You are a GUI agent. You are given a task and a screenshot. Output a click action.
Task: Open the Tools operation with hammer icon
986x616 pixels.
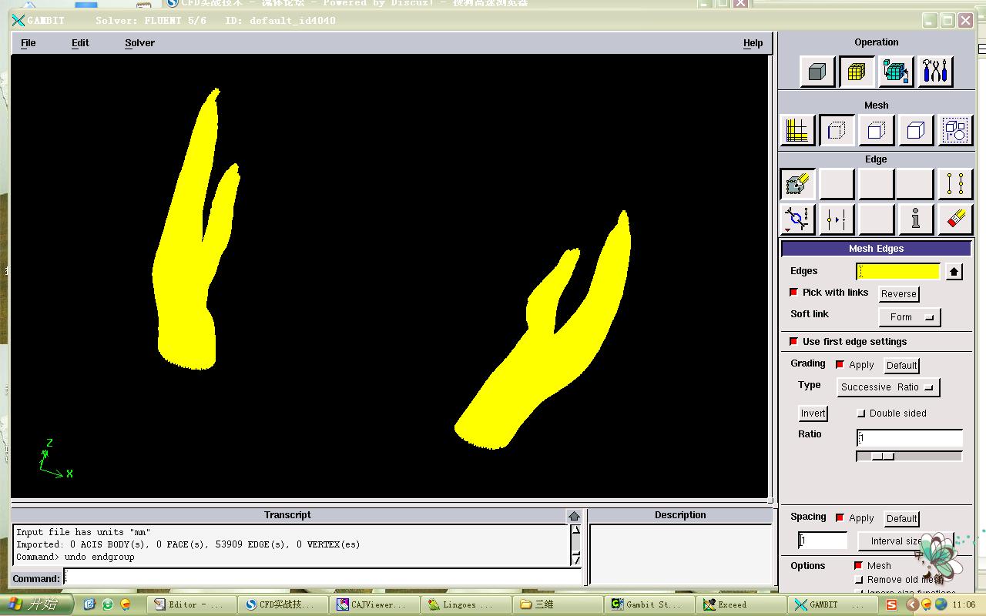(x=935, y=72)
